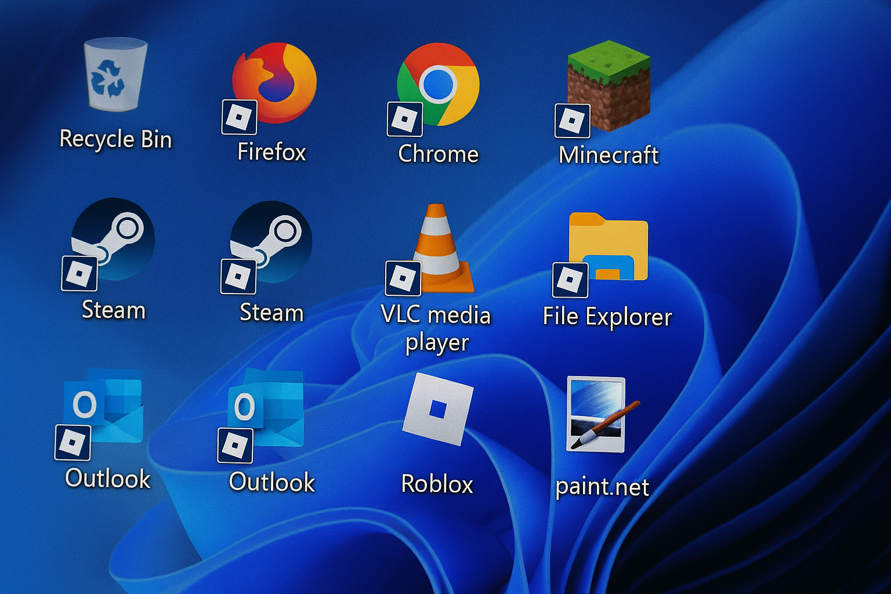Click the "Recycle Bin" text label

coord(115,140)
